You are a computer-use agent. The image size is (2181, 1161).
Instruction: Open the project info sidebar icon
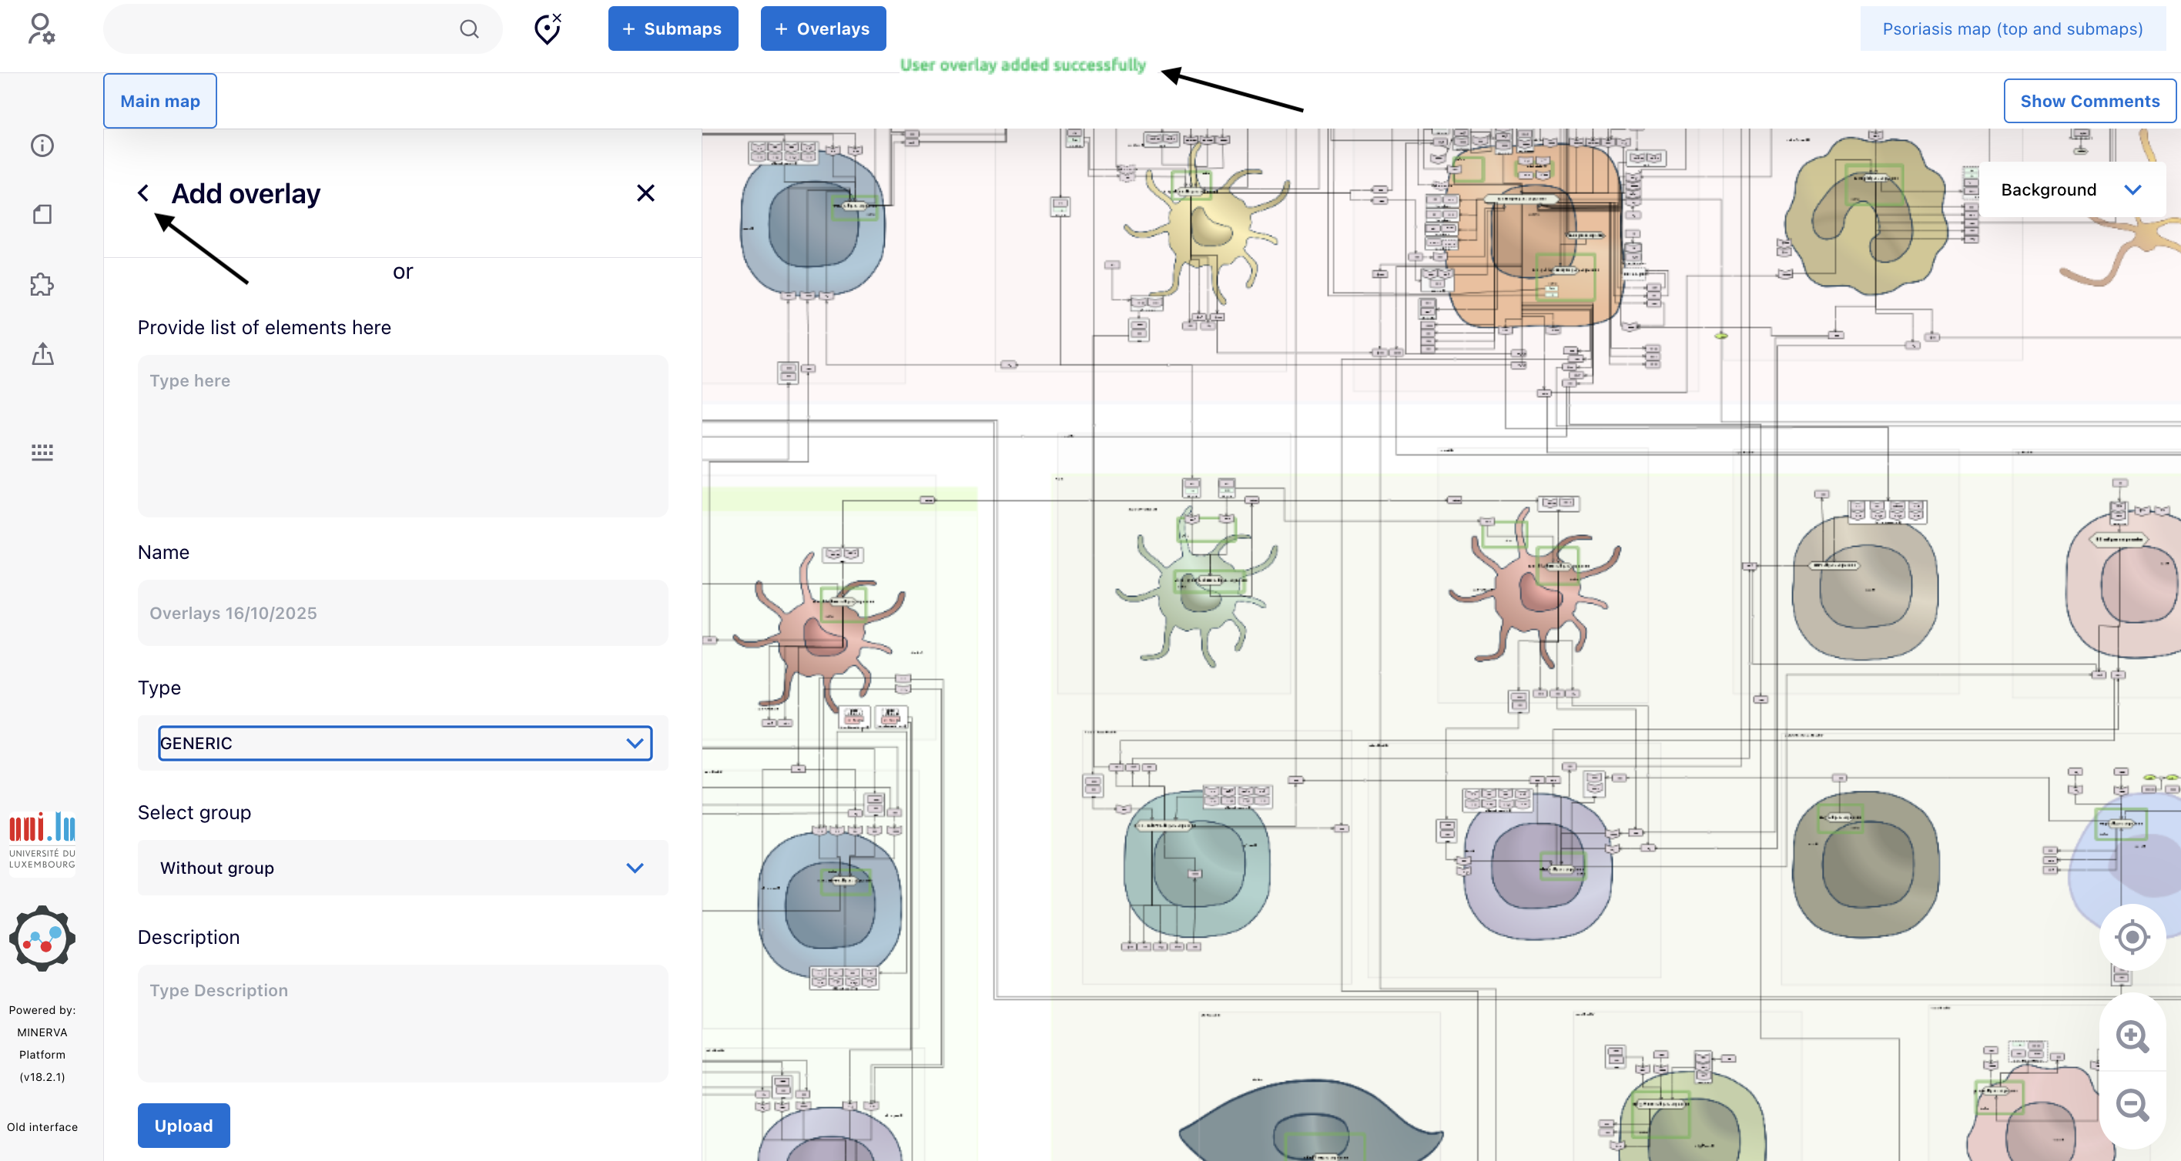click(42, 146)
